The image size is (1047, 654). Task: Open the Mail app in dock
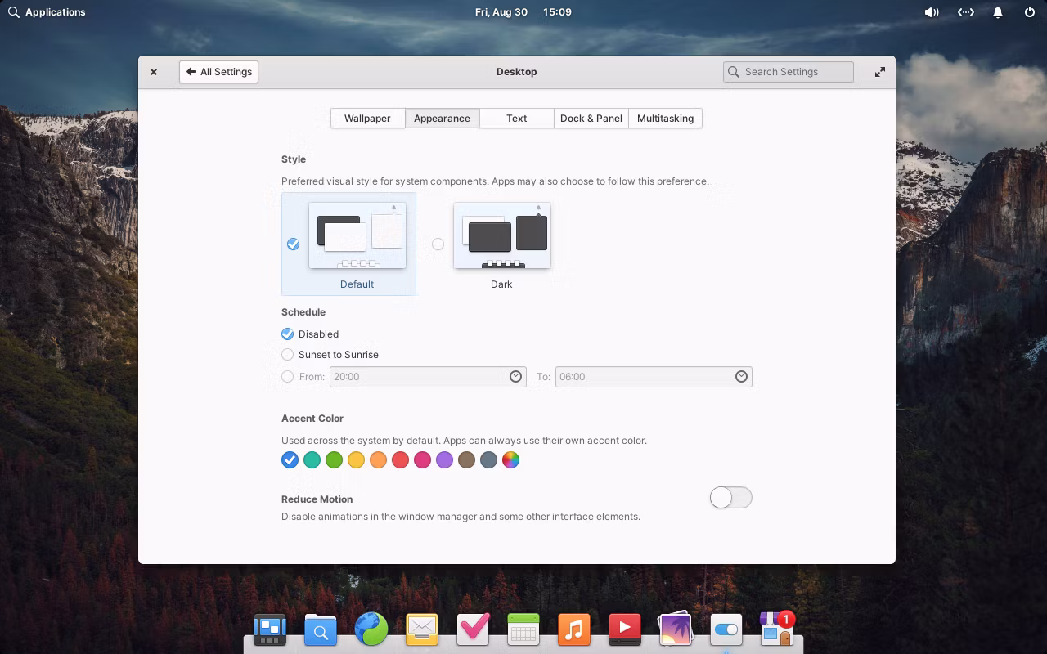[422, 629]
